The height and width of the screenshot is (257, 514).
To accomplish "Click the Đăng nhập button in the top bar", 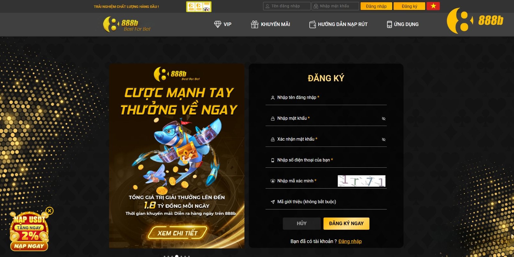I will point(376,6).
